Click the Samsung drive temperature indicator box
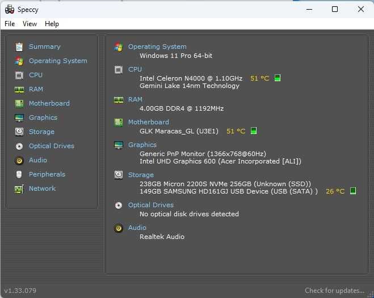 pyautogui.click(x=352, y=191)
